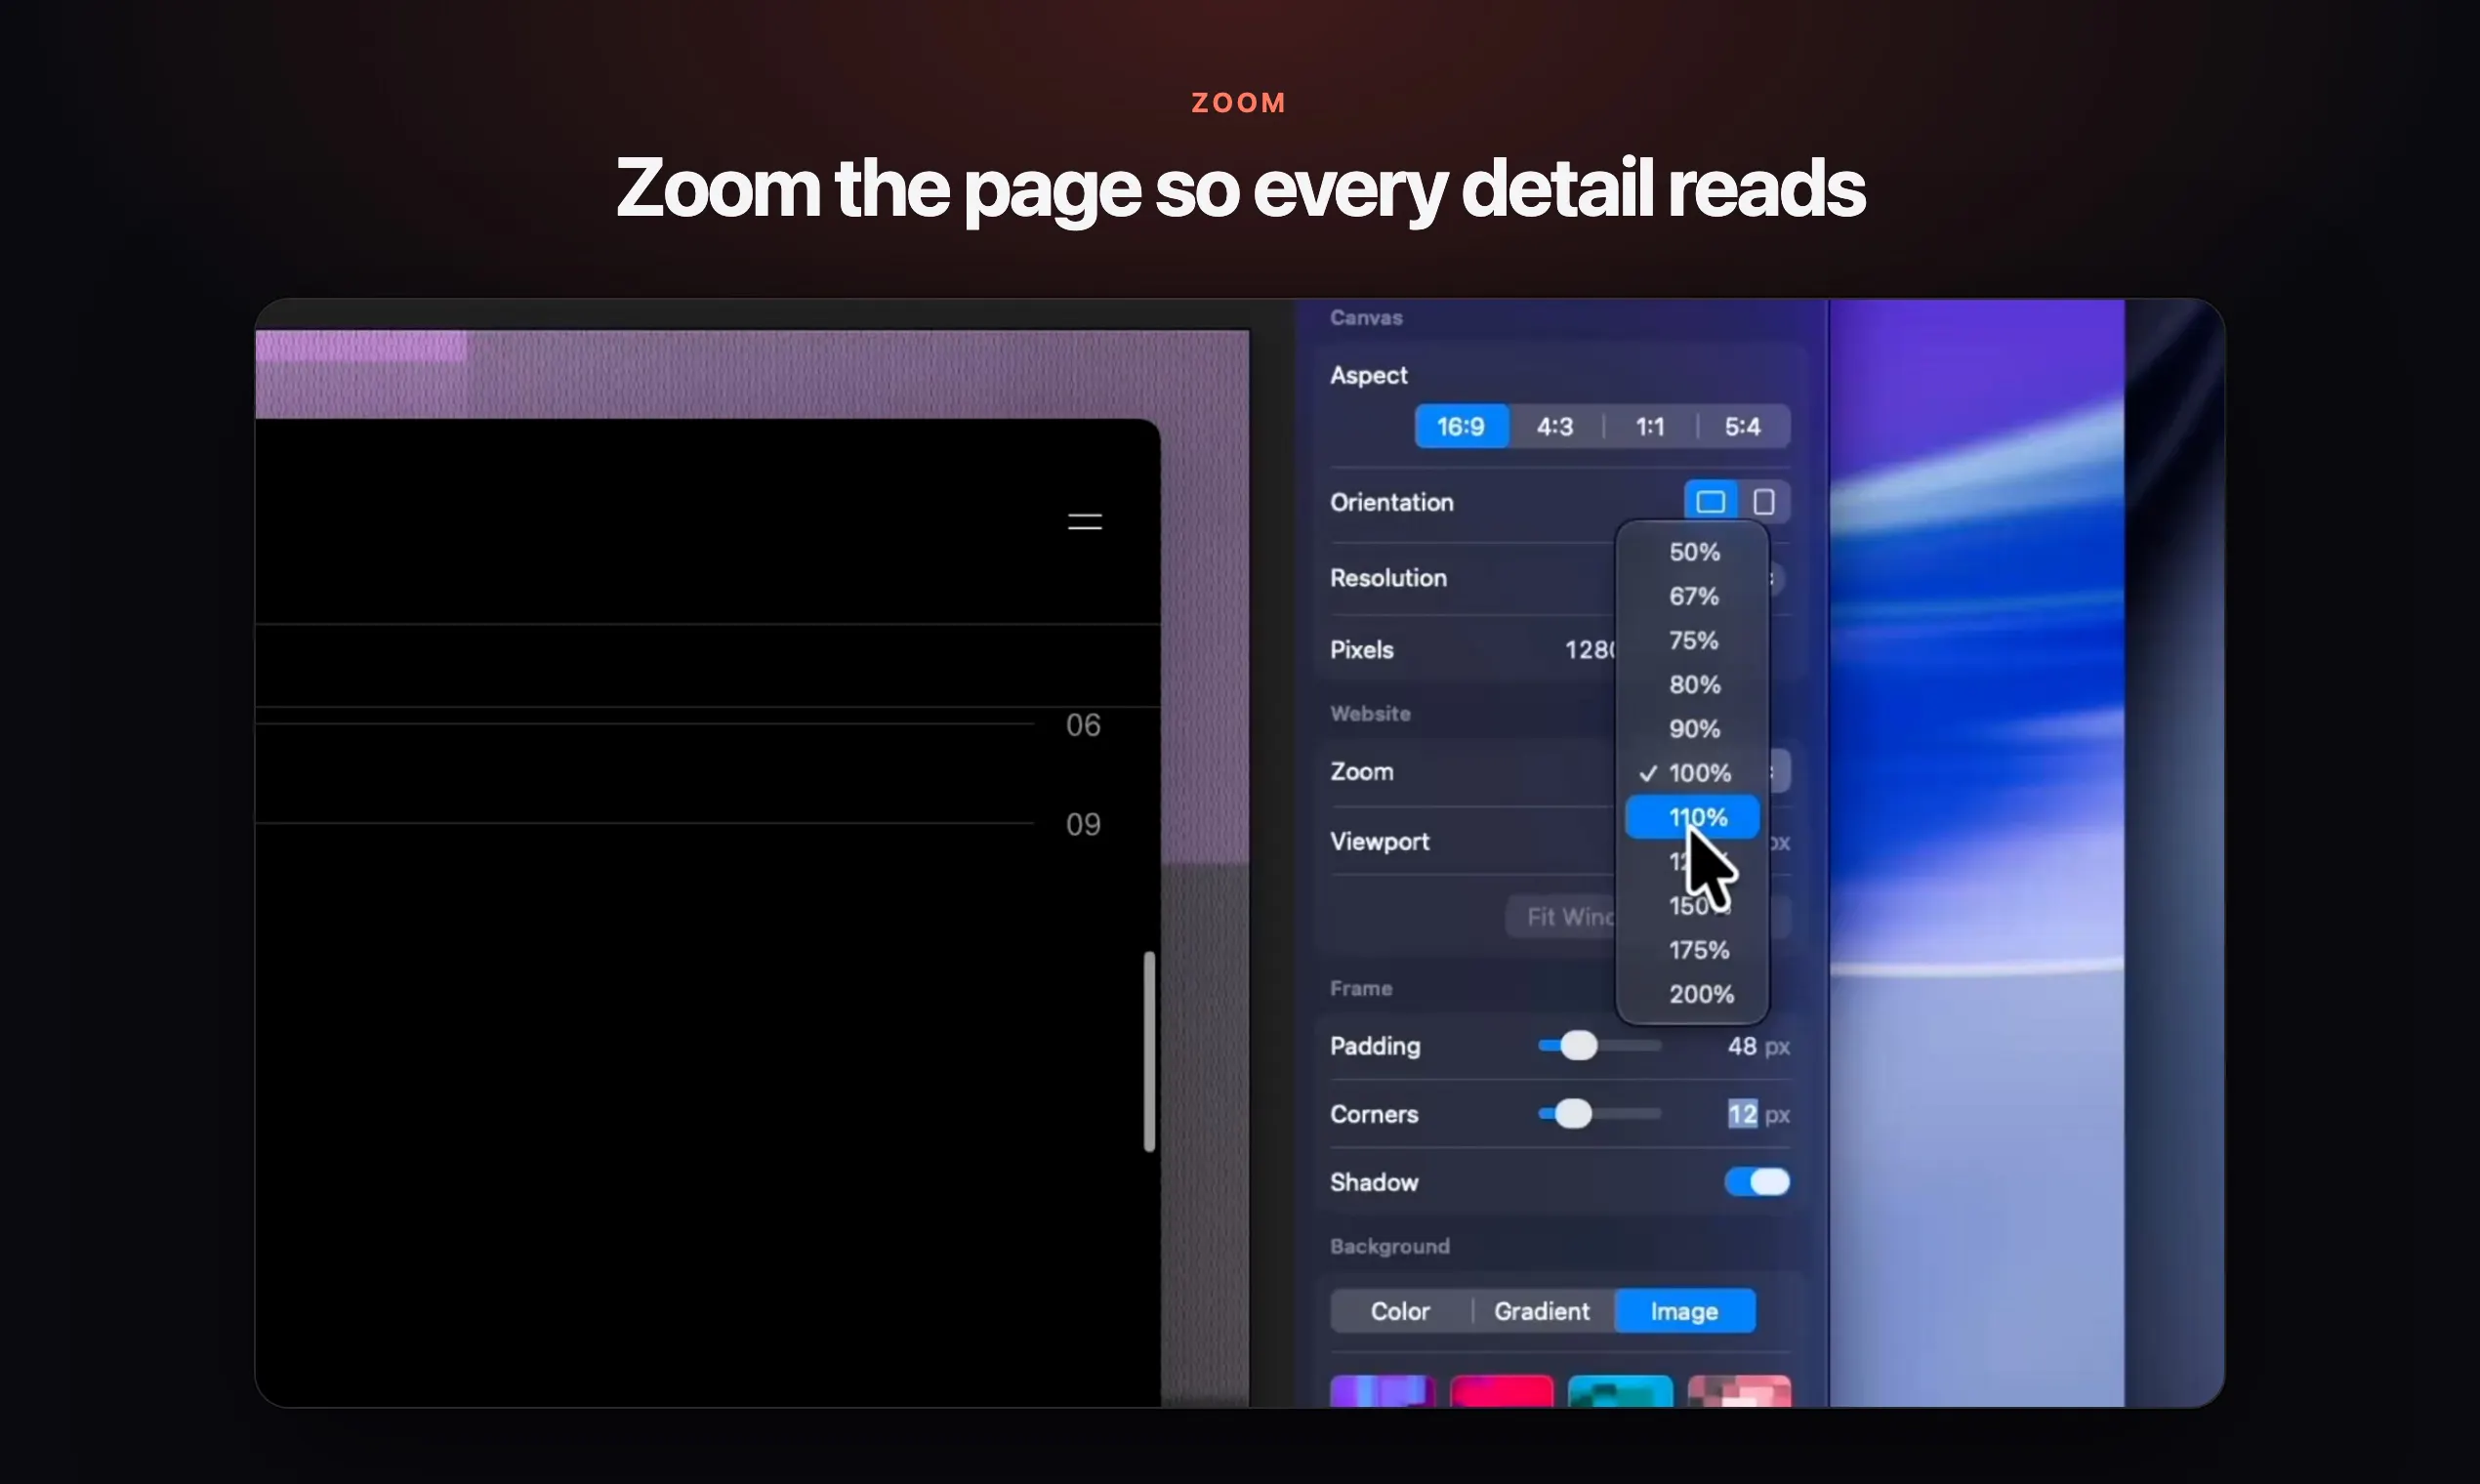The width and height of the screenshot is (2480, 1484).
Task: Select 50% zoom option
Action: click(1693, 552)
